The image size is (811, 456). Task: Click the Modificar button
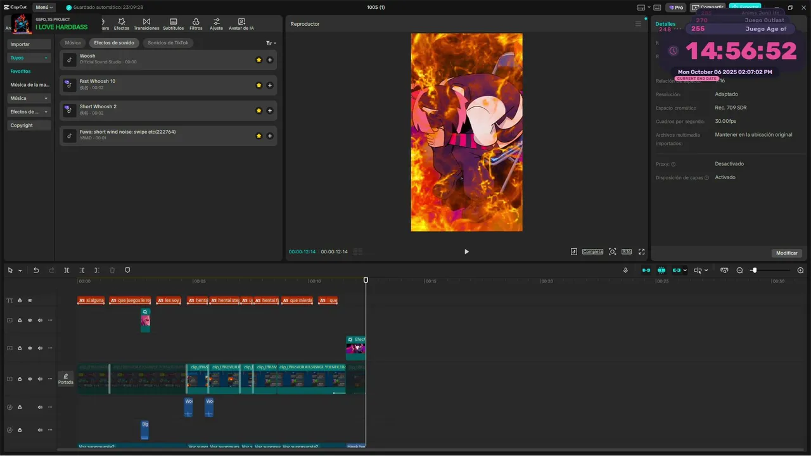click(787, 253)
